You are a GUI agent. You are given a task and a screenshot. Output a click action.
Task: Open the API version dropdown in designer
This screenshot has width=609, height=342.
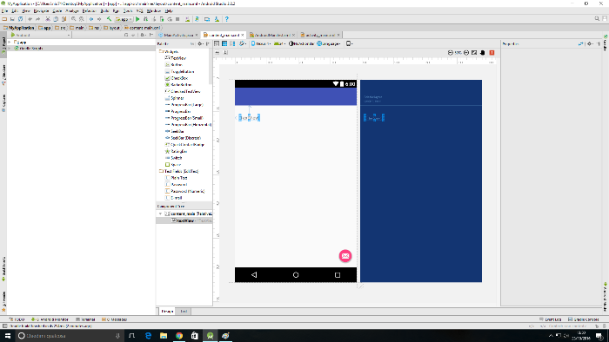coord(279,43)
